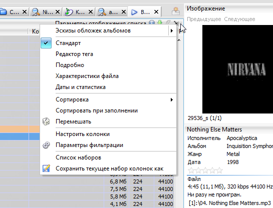Viewport: 273px width, 208px height.
Task: Click the dice icon beside Перемешать
Action: click(x=46, y=121)
